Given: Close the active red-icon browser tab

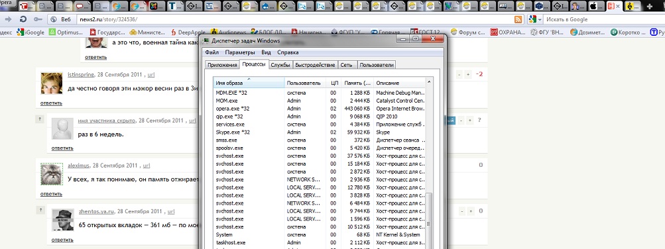Looking at the screenshot, I should click(x=619, y=6).
